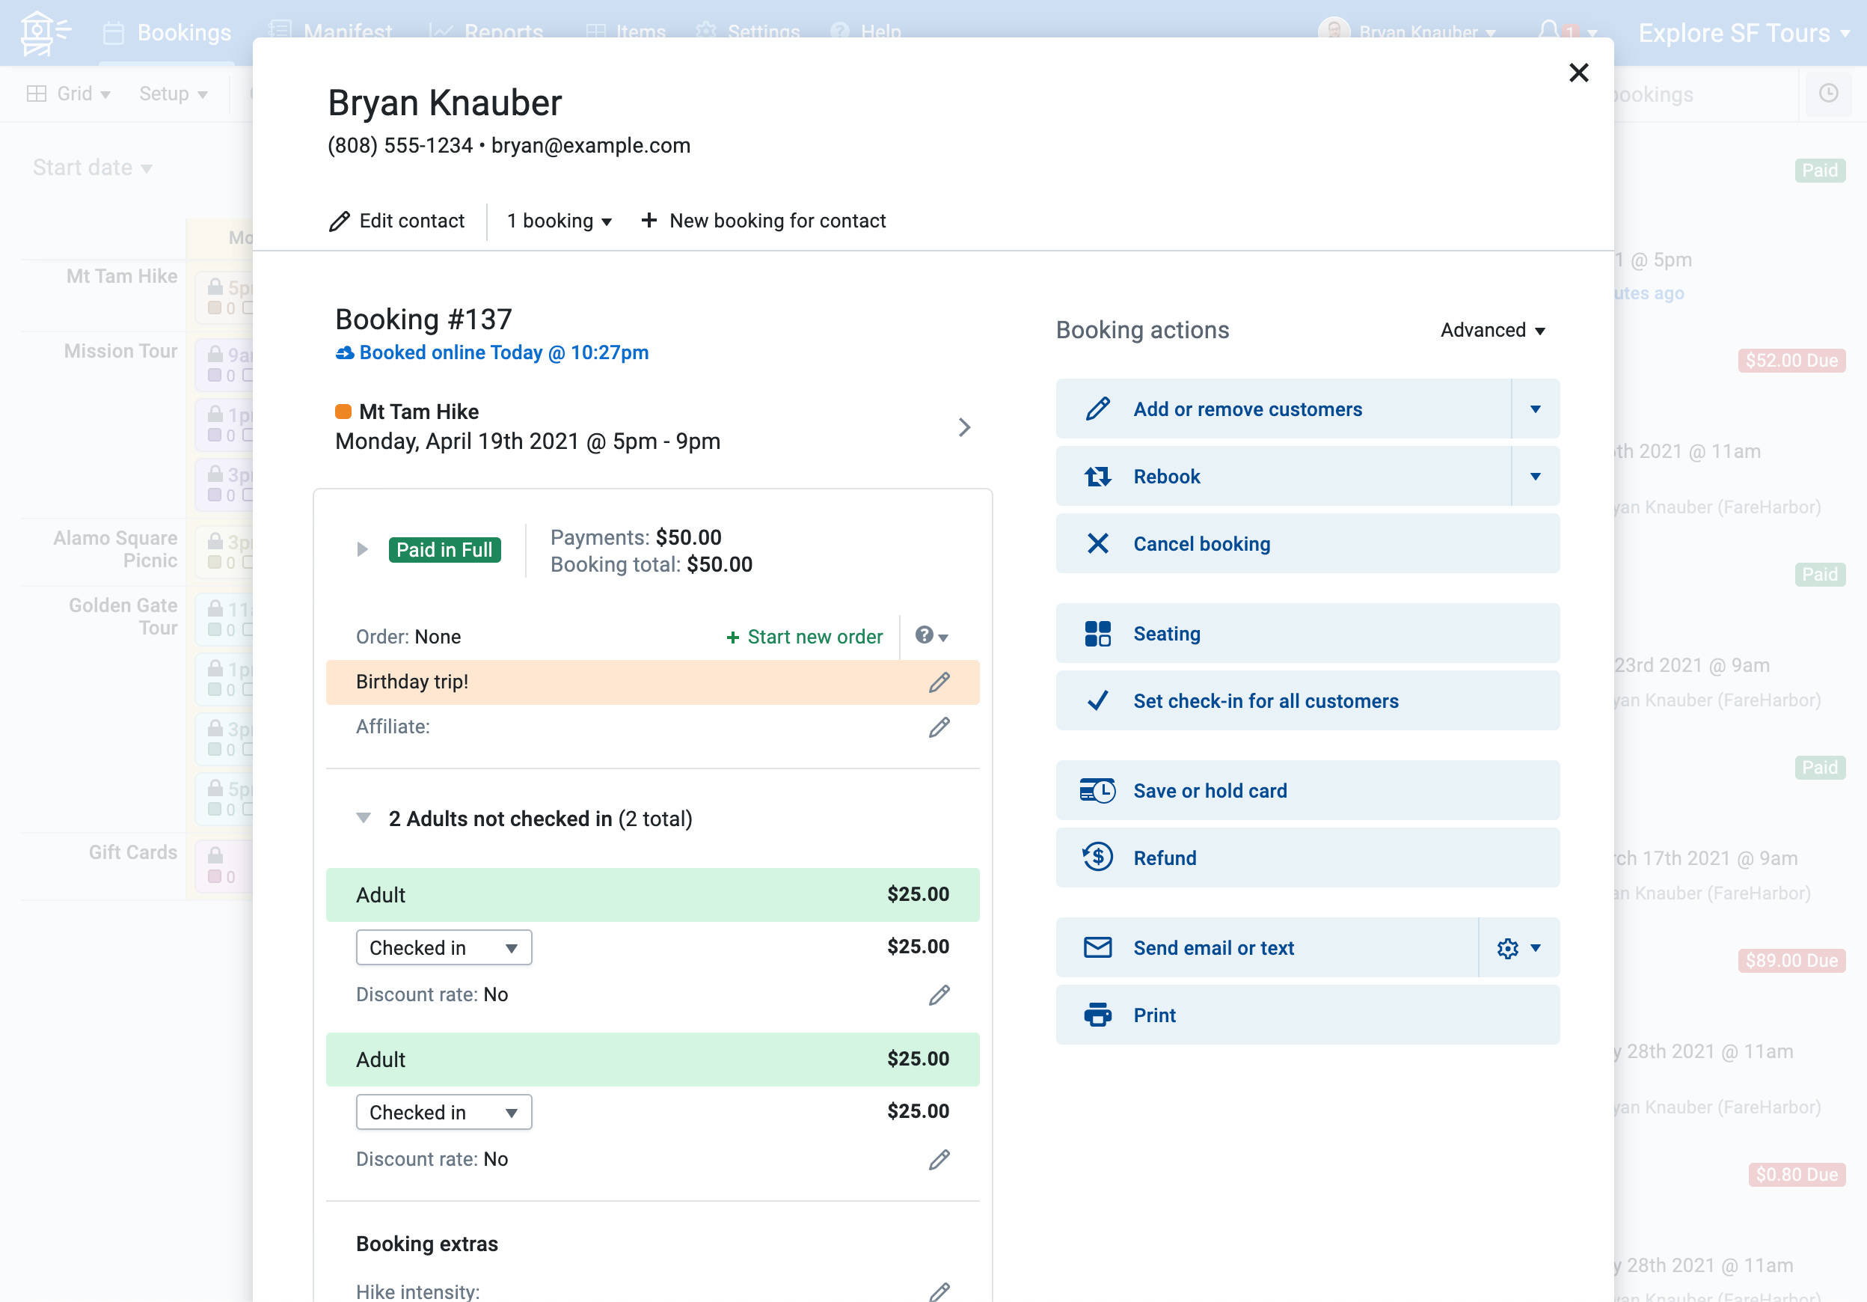Close the booking dialog with X
This screenshot has height=1302, width=1867.
1578,73
